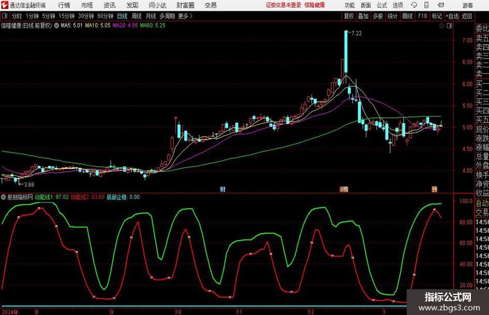The image size is (489, 315).
Task: Switch to 15分钟 period tab
Action: 66,16
